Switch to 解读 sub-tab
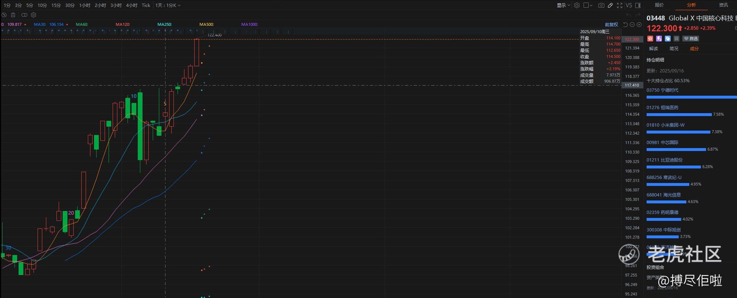This screenshot has width=737, height=298. click(x=654, y=48)
